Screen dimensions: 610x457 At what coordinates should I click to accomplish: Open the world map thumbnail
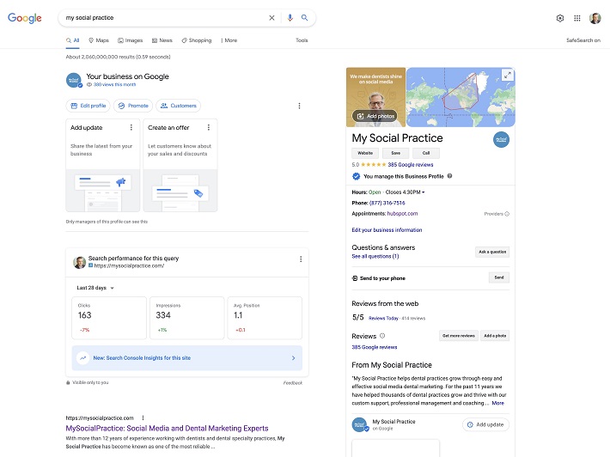(x=461, y=97)
